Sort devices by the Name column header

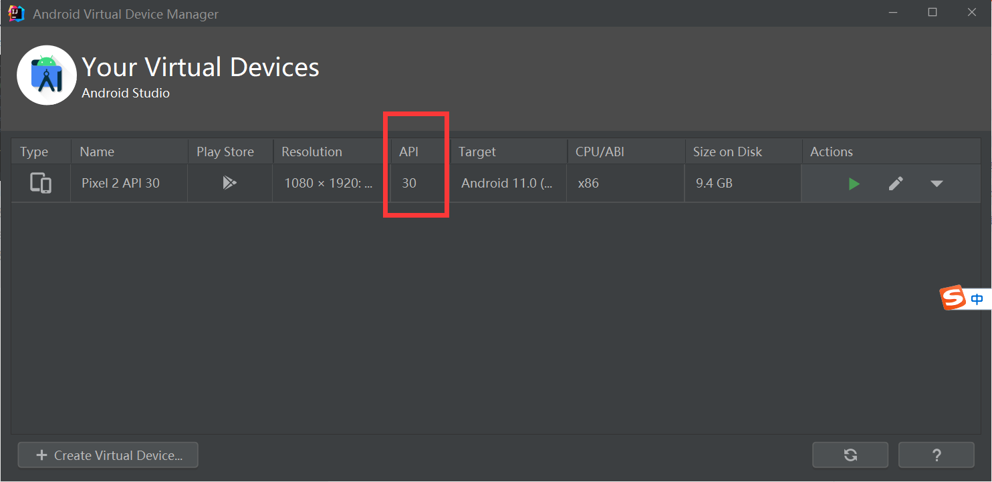(96, 152)
